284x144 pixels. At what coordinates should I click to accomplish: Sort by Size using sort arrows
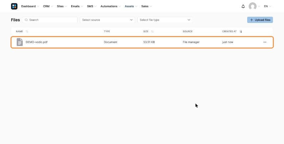[x=152, y=31]
